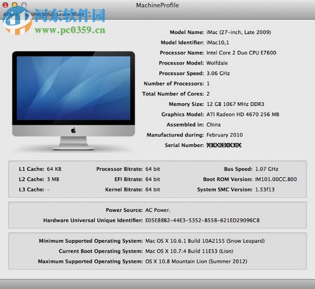Viewport: 315px width, 289px height.
Task: Click the L2 Cache 3 MB value
Action: (53, 179)
